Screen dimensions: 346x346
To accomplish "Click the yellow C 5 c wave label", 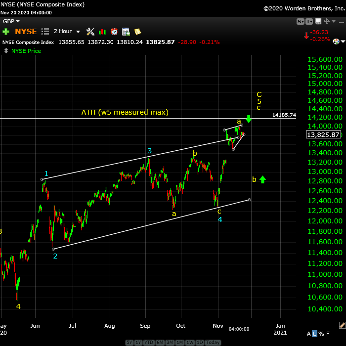I will (x=259, y=101).
